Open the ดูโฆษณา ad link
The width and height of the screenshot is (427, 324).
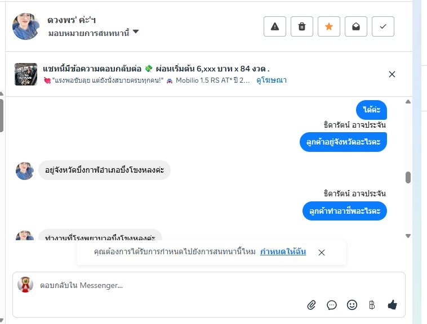point(272,80)
